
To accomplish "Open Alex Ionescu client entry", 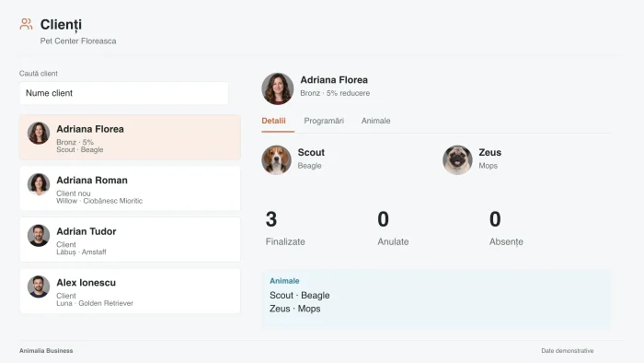I will [130, 291].
